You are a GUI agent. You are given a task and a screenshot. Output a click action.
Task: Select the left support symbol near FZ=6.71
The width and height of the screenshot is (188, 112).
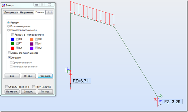(69, 71)
